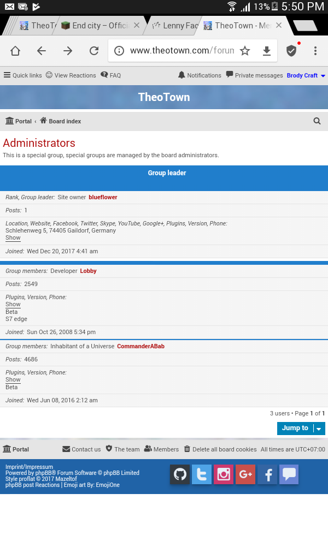Close the TheoTown Members tab

tap(279, 25)
